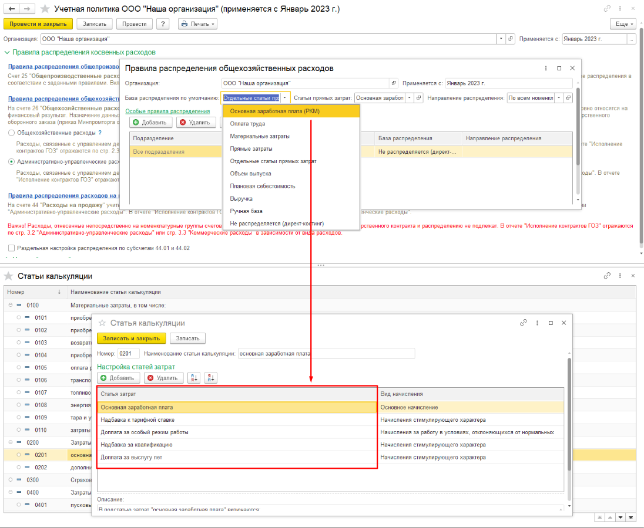
Task: Open the Печать print menu
Action: coord(197,23)
